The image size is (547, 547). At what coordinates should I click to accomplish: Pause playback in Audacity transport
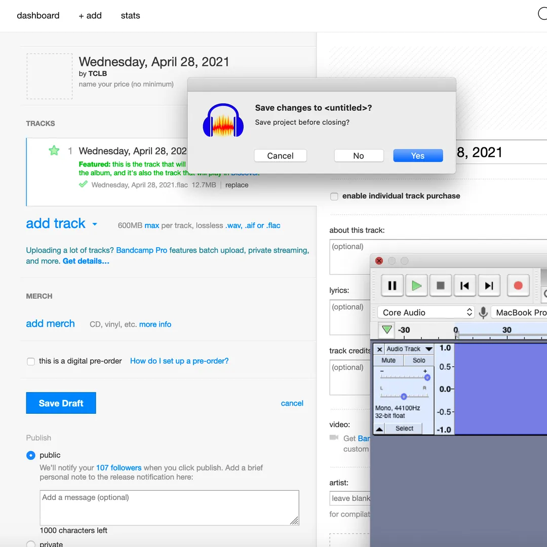392,285
